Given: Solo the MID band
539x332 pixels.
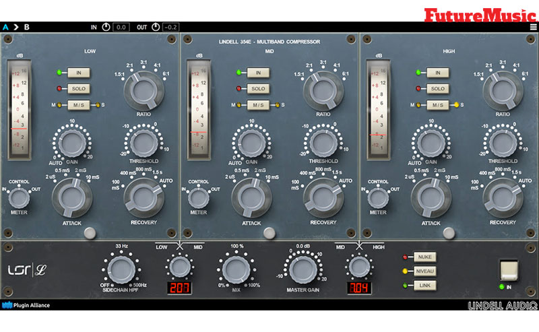Looking at the screenshot, I should (258, 89).
